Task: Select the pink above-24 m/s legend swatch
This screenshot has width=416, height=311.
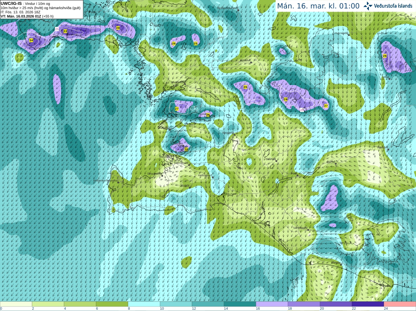Action: tap(400, 304)
